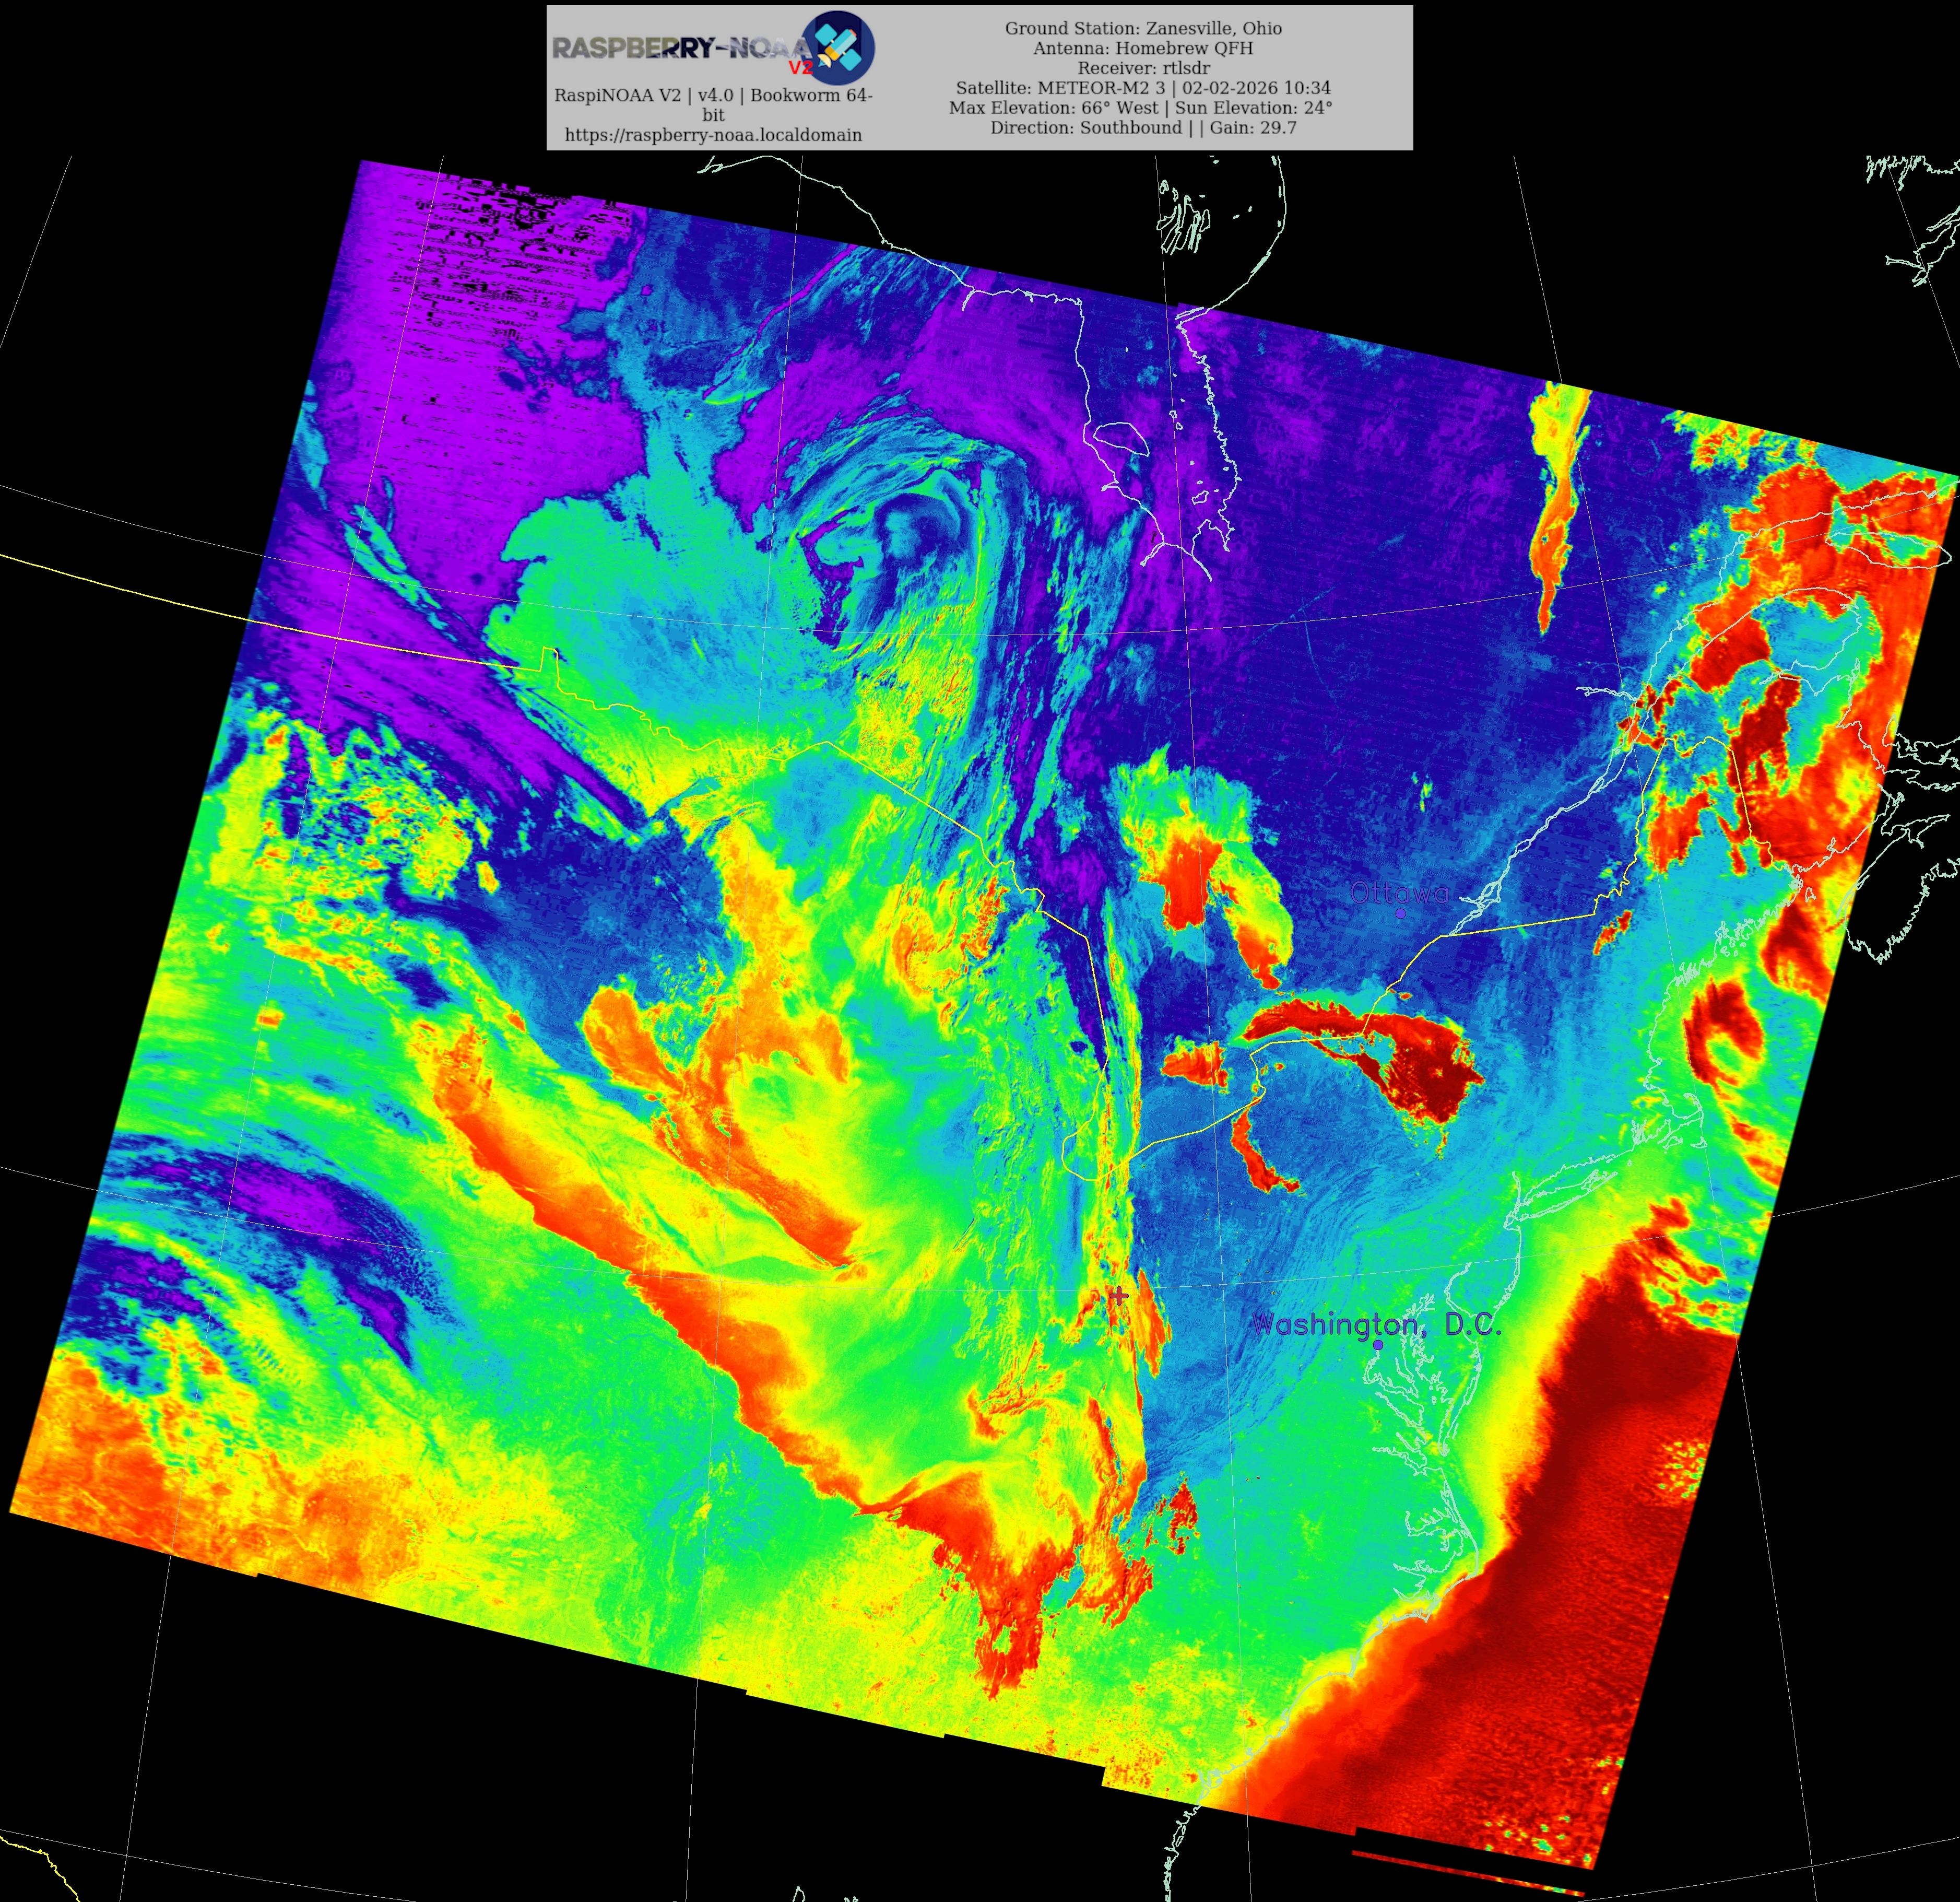The width and height of the screenshot is (1960, 1902).
Task: Click the Direction: Southbound and Gain line
Action: pos(1143,128)
